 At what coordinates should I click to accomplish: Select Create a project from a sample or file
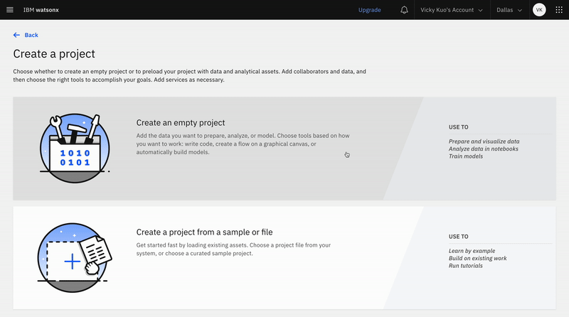[204, 232]
